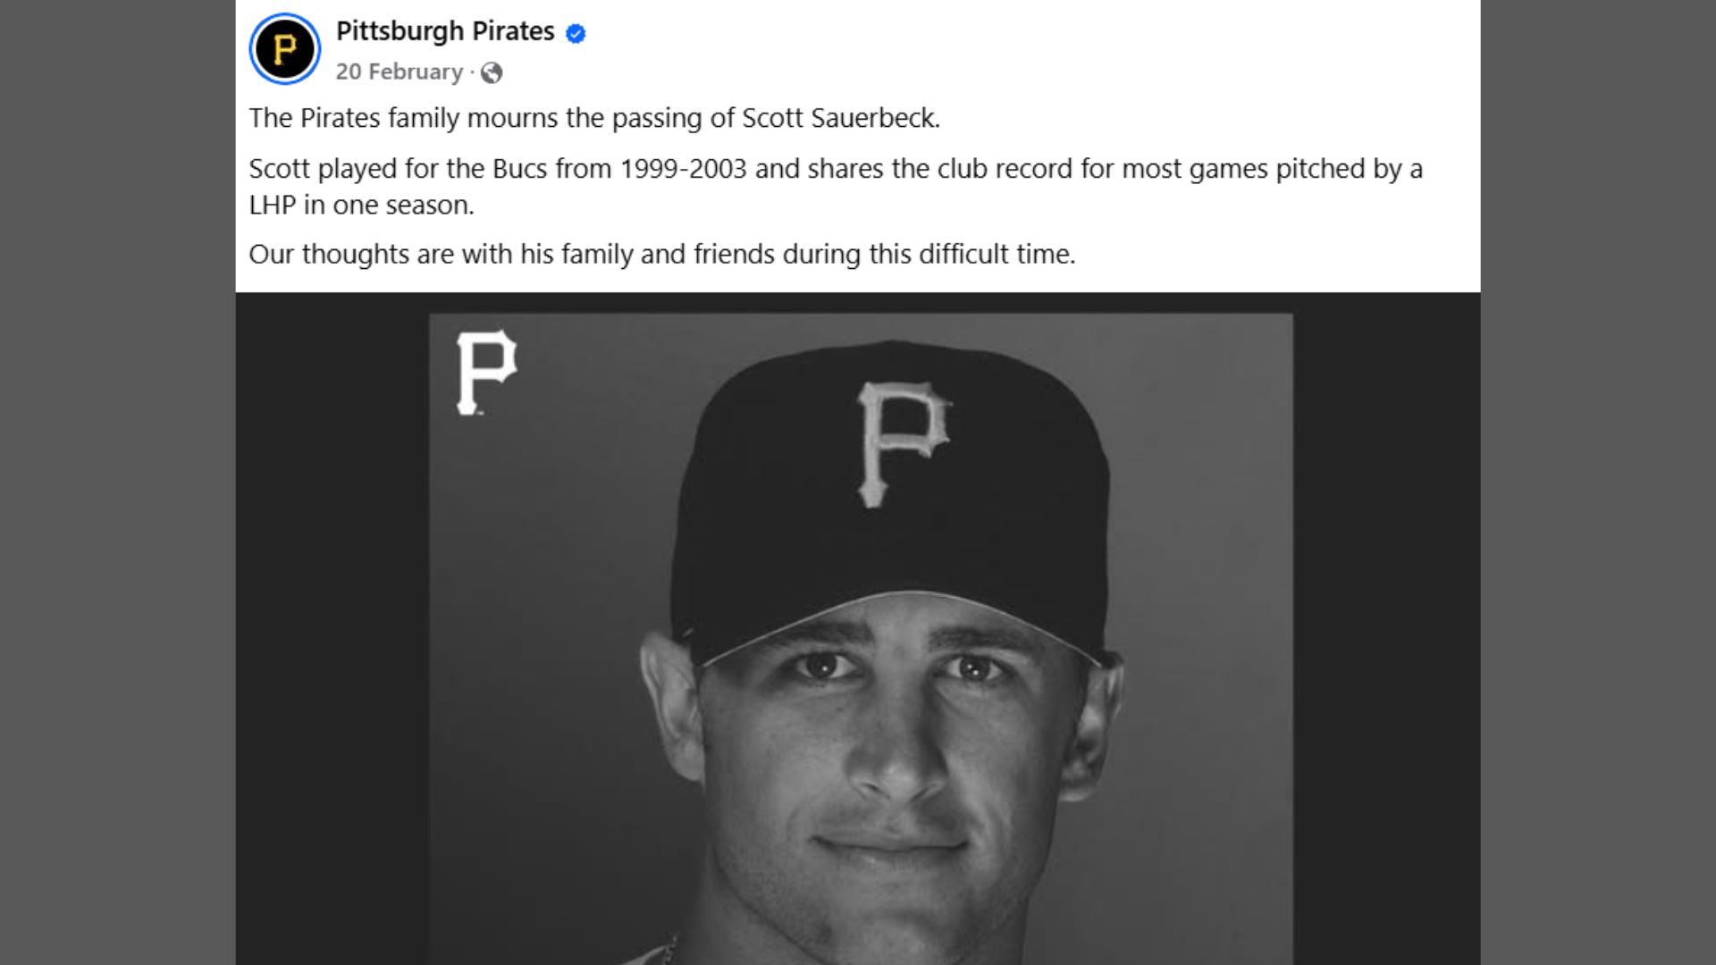
Task: Click the word LHP in the post
Action: 272,205
